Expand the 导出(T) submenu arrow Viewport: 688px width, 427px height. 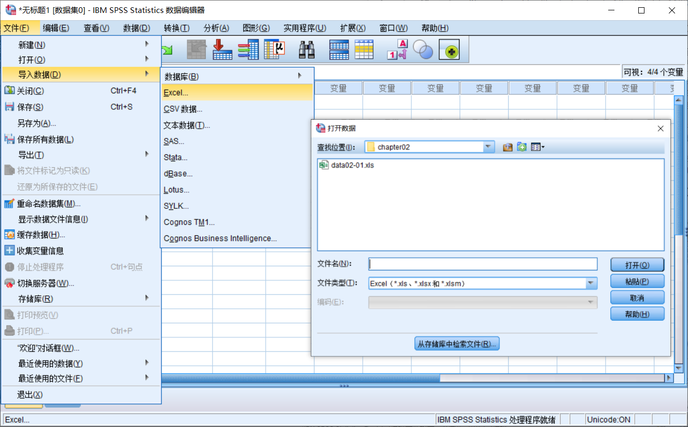click(147, 154)
